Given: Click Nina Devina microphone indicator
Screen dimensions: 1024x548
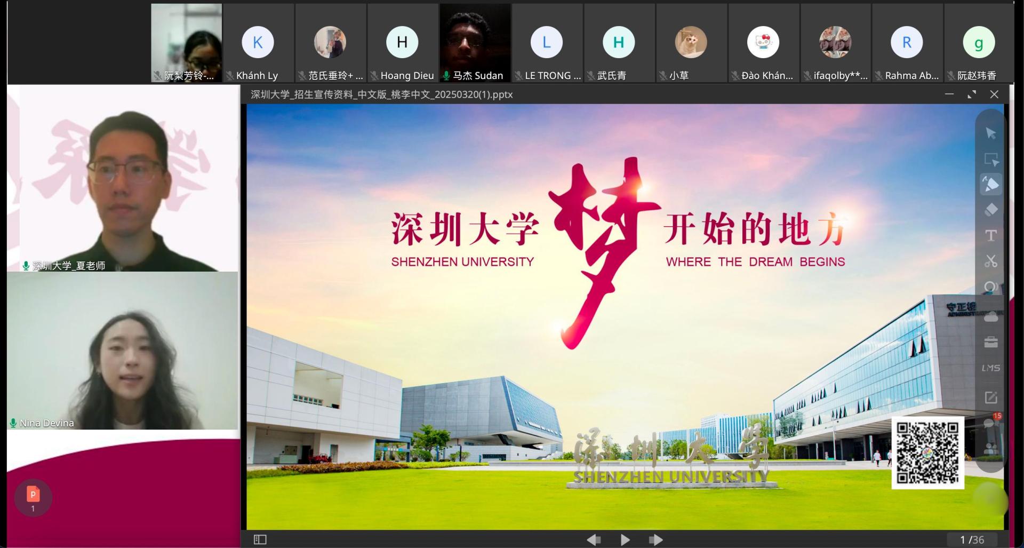Looking at the screenshot, I should 13,423.
